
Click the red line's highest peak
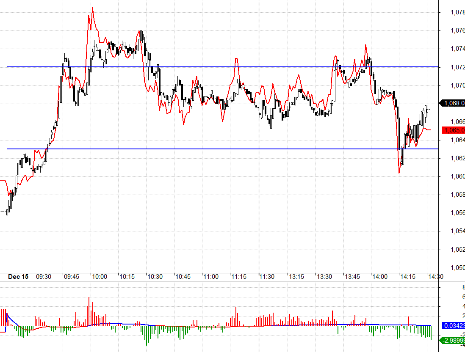92,8
